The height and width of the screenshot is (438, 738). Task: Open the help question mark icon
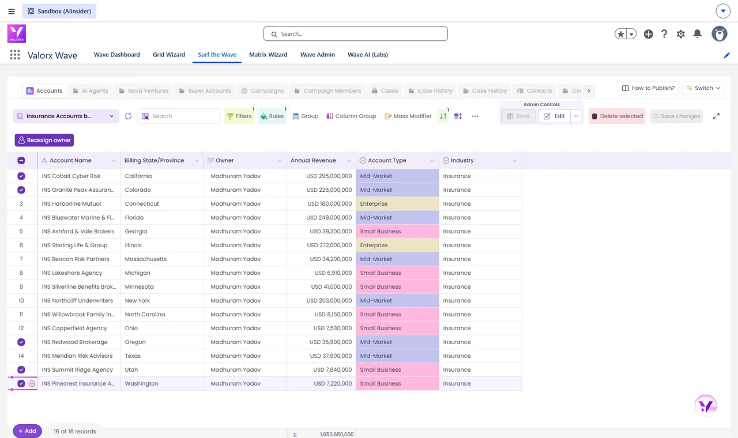(664, 34)
